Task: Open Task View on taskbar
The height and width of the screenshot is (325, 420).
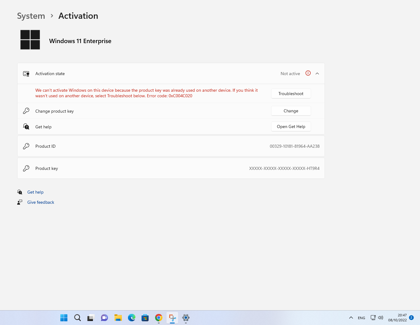Action: [91, 318]
